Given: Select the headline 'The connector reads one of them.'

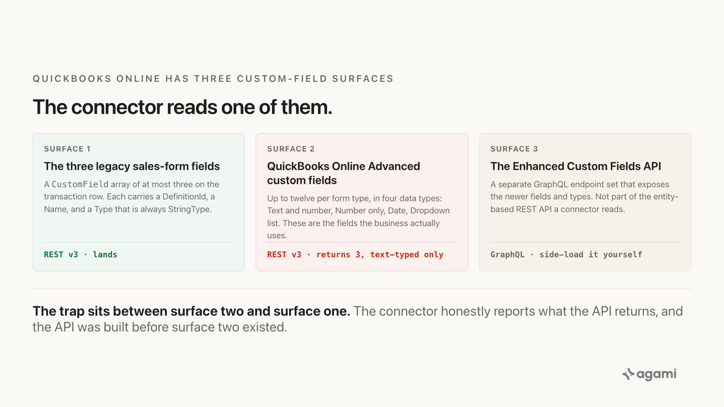Looking at the screenshot, I should coord(182,107).
